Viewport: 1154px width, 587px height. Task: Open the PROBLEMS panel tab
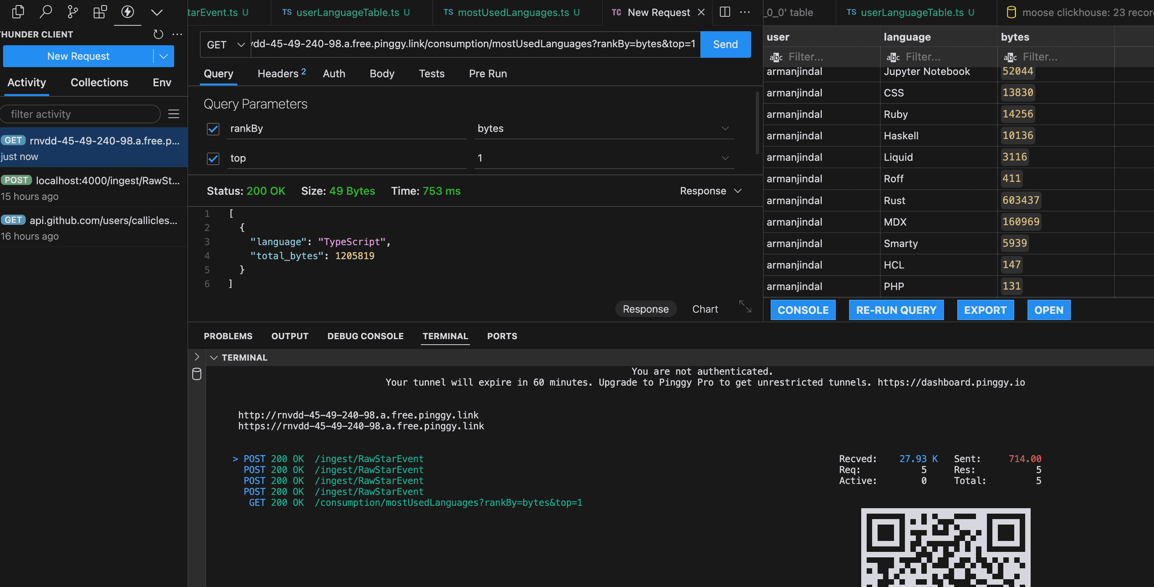(228, 336)
